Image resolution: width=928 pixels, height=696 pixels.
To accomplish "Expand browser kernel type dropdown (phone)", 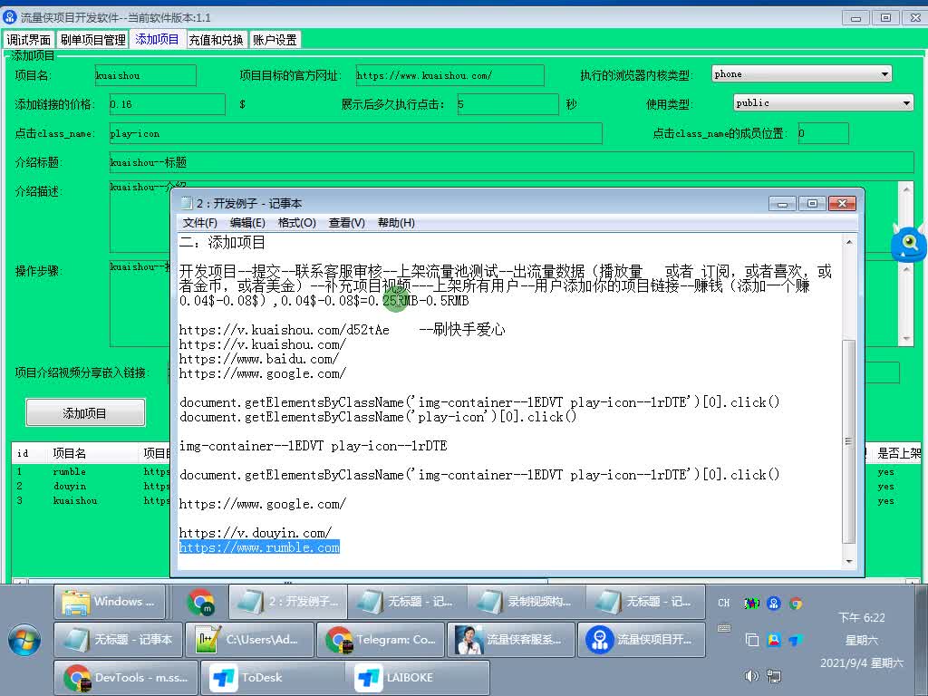I will pyautogui.click(x=801, y=74).
